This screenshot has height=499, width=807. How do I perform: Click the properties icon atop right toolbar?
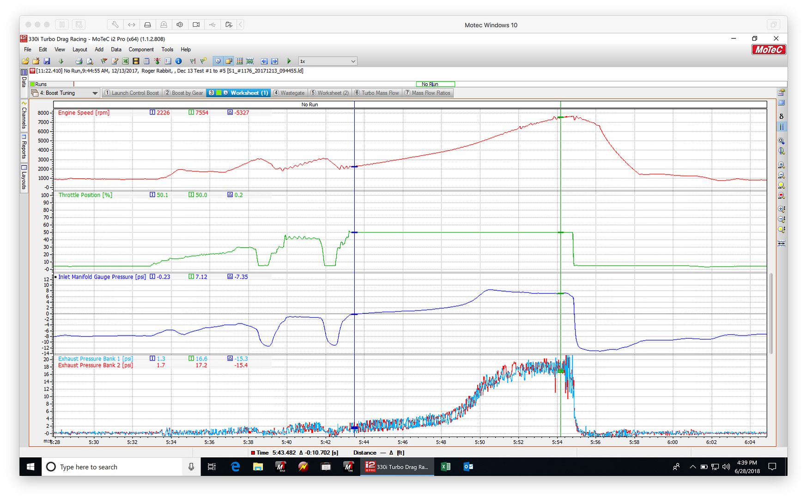click(782, 92)
